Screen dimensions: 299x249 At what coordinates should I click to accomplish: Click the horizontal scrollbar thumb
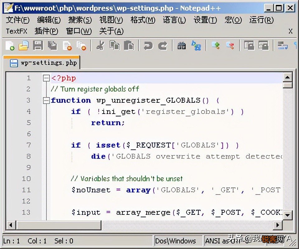tap(58, 225)
